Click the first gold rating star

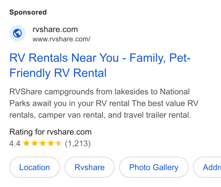point(26,143)
